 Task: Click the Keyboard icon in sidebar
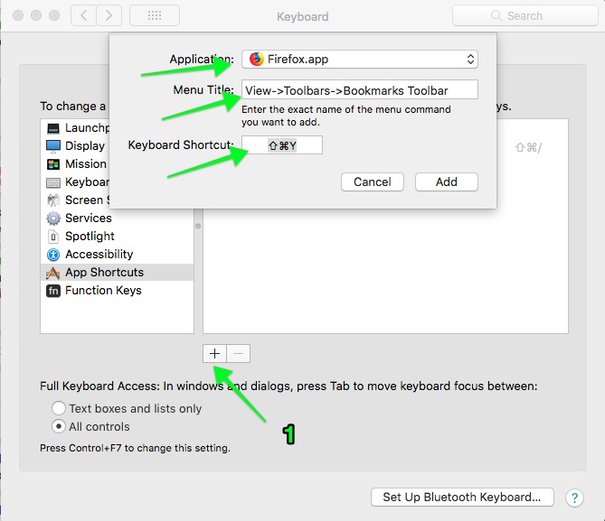pyautogui.click(x=53, y=182)
